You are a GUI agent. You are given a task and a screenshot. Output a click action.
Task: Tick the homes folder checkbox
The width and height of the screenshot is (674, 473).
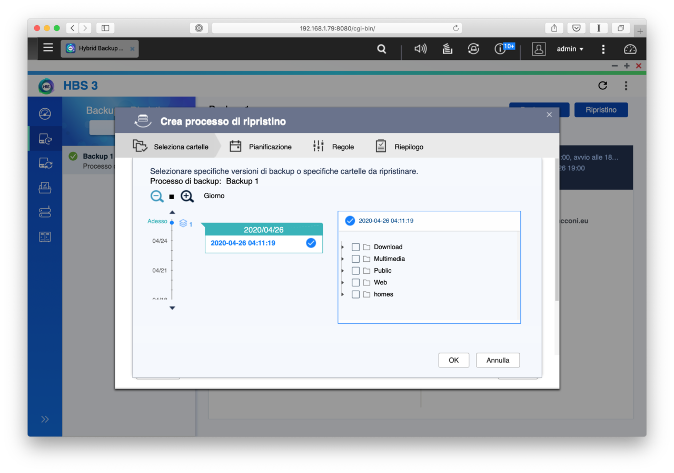coord(355,294)
